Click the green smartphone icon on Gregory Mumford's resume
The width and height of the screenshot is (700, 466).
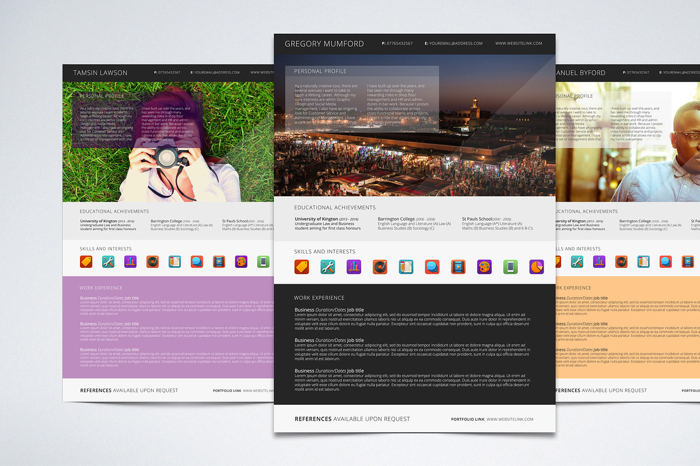[x=510, y=267]
